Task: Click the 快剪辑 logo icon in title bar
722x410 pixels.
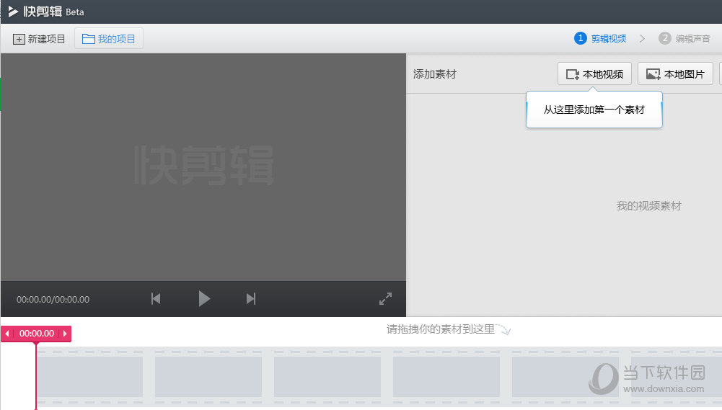Action: (14, 12)
